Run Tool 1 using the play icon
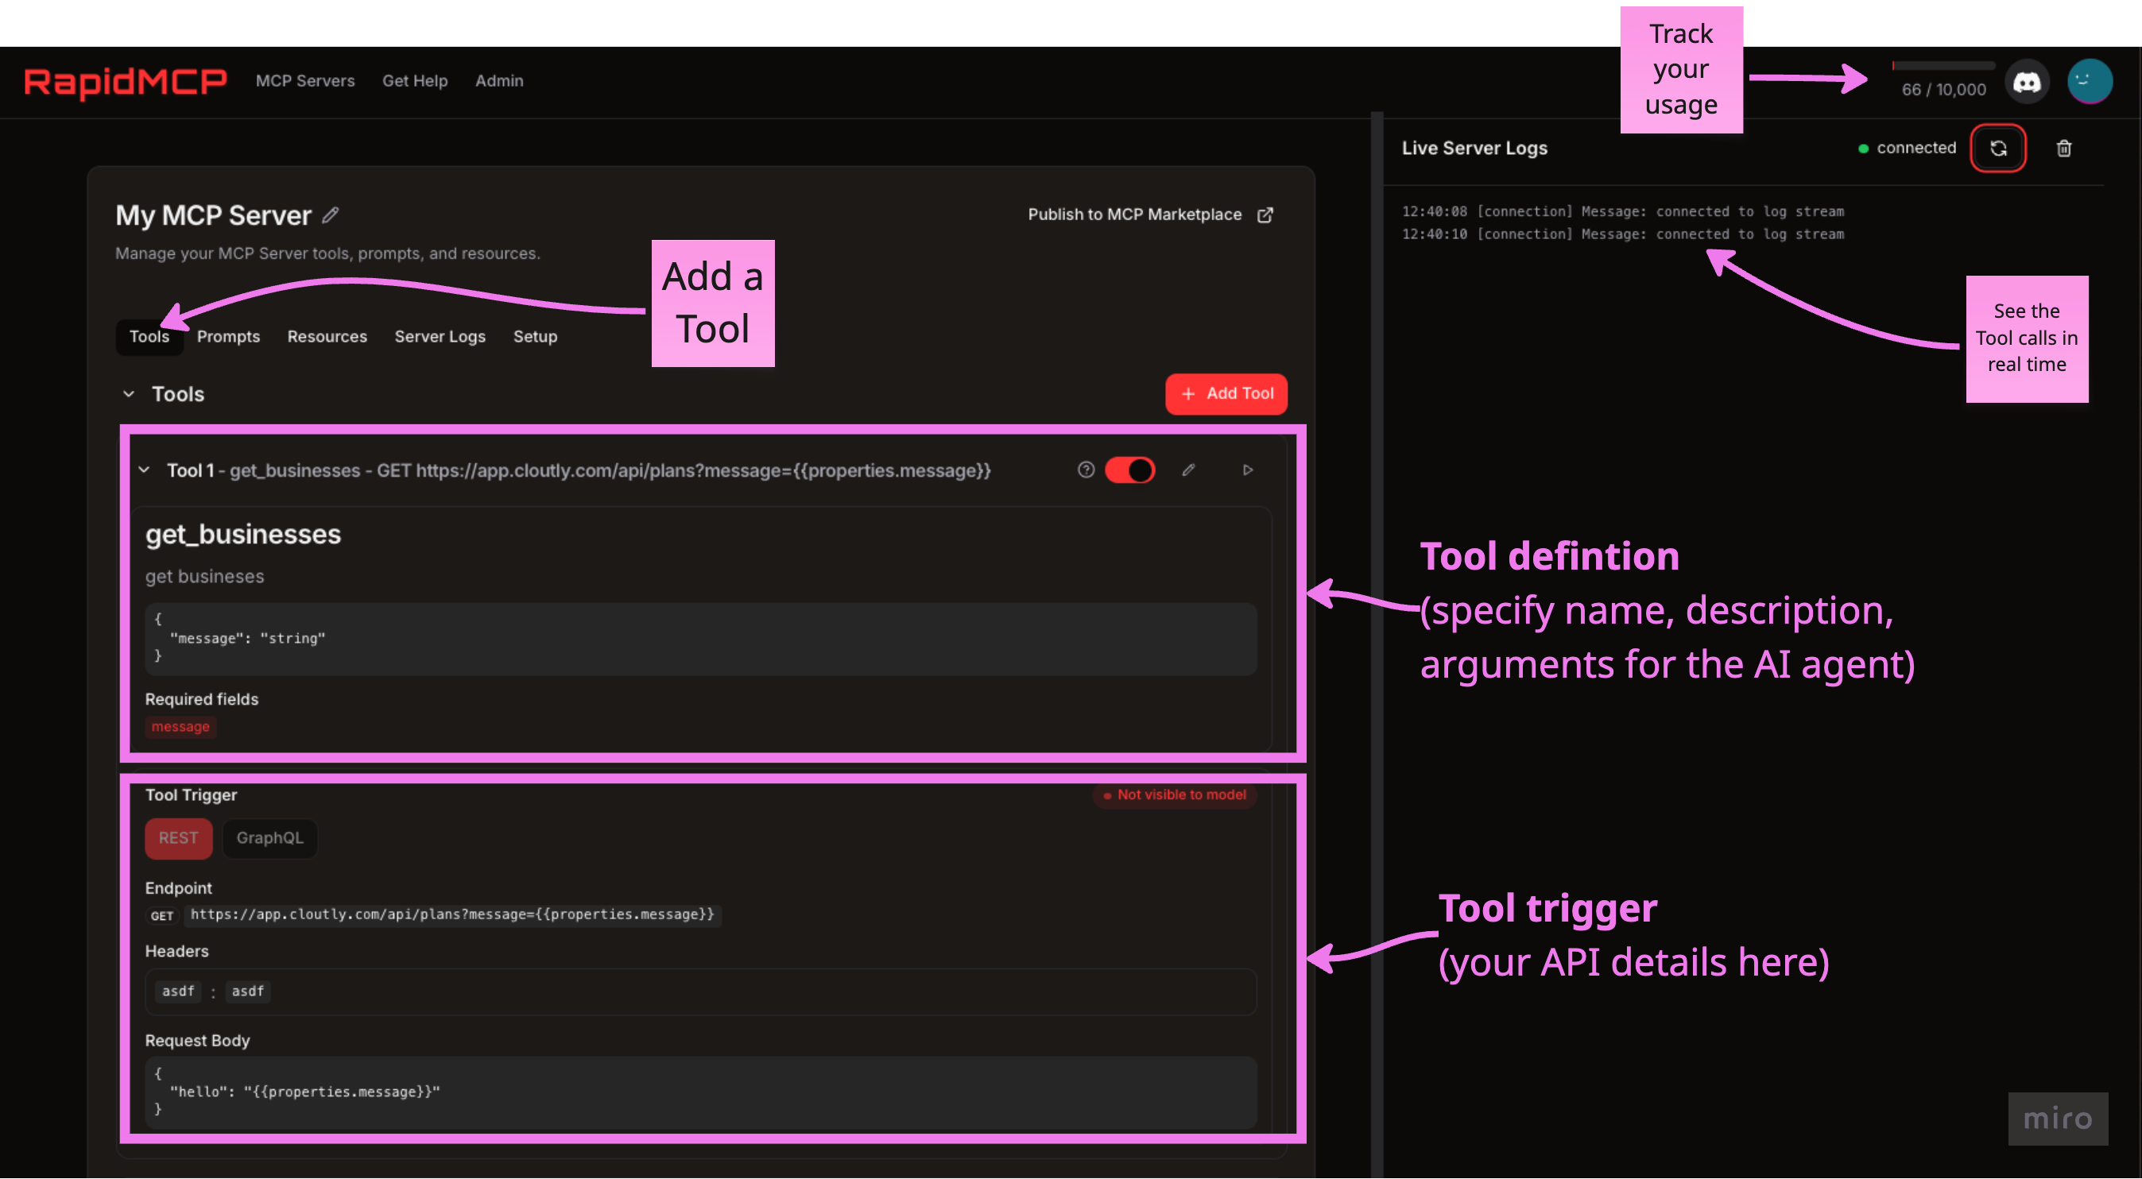 pos(1247,470)
